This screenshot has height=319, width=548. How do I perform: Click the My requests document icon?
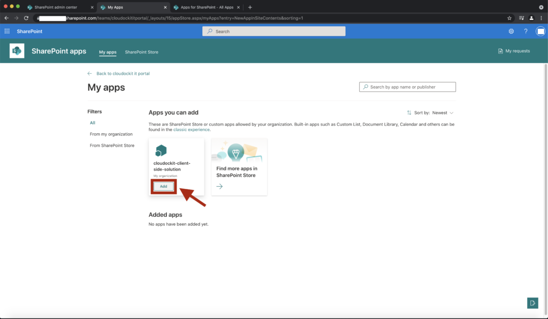coord(500,51)
